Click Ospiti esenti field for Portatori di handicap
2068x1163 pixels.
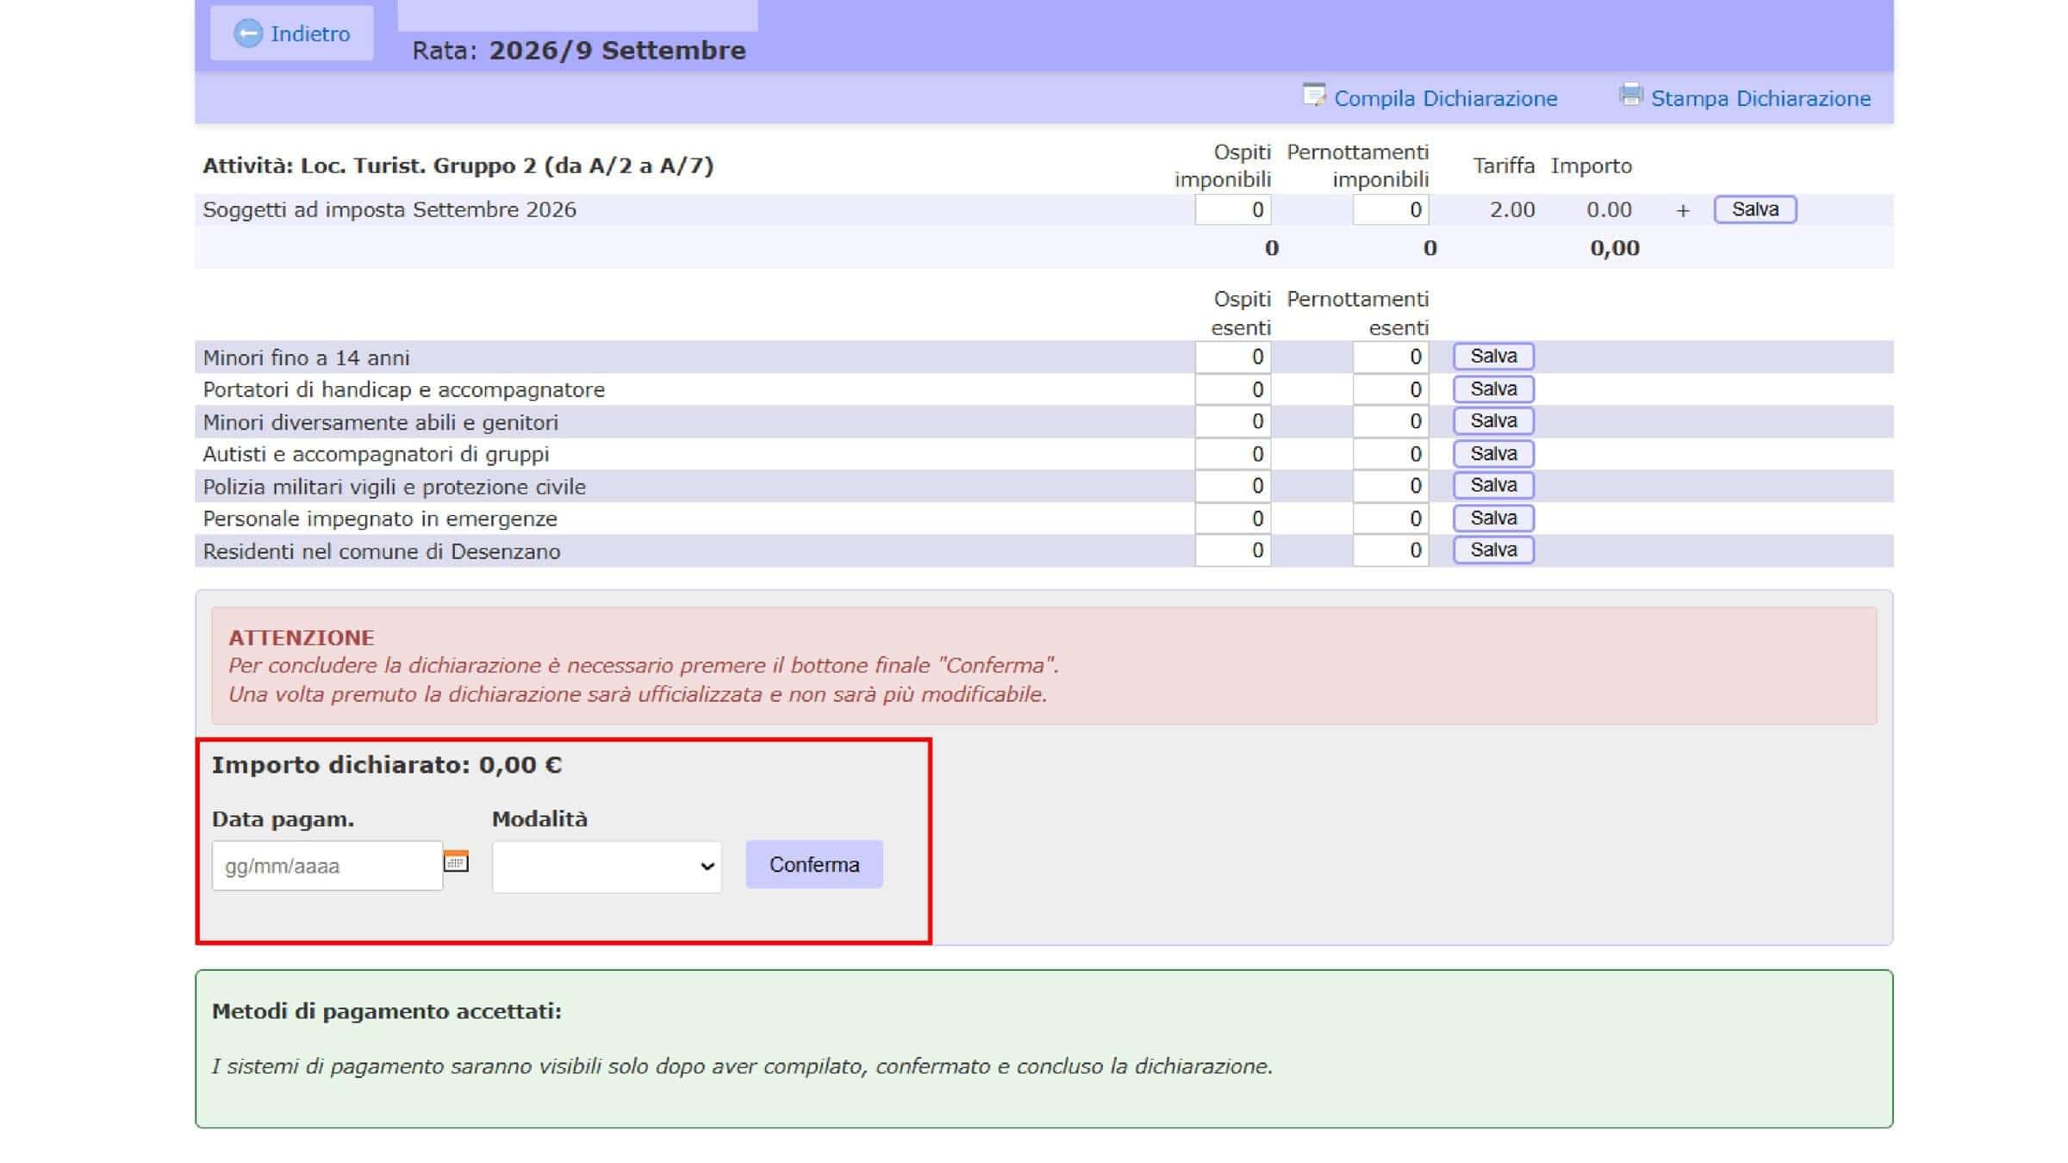click(x=1233, y=389)
